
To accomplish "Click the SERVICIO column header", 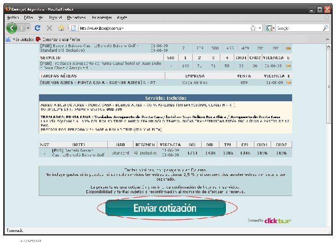I will (x=50, y=58).
